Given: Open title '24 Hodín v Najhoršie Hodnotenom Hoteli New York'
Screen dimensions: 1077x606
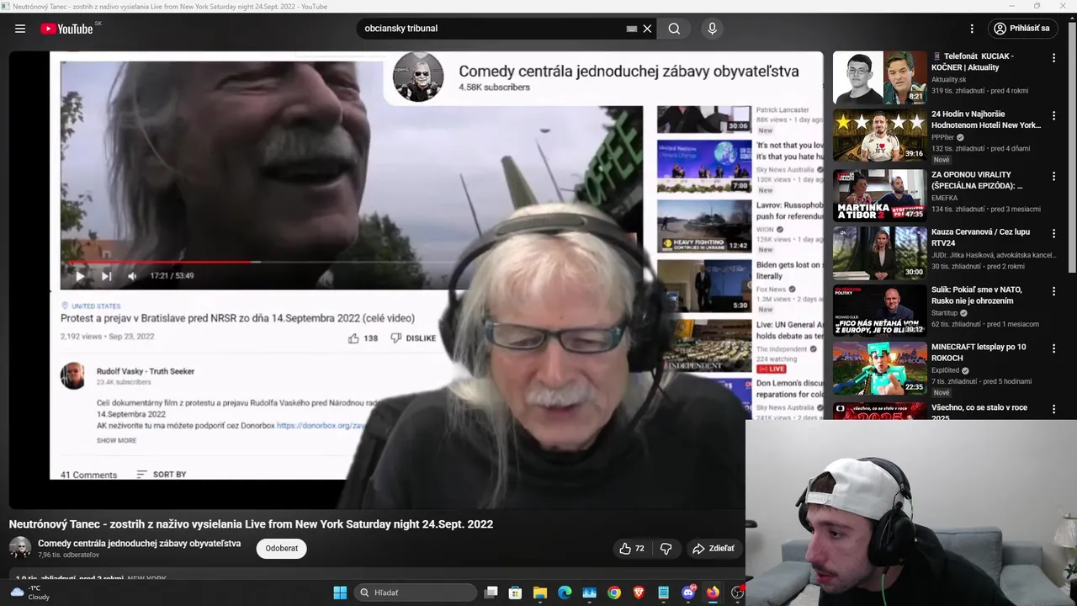Looking at the screenshot, I should (x=986, y=120).
